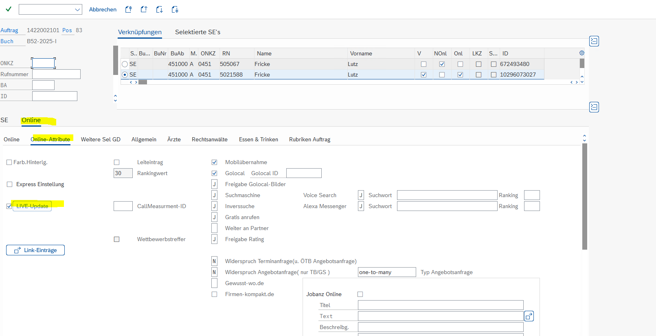Viewport: 656px width, 336px height.
Task: Open Allgemein tab
Action: click(144, 139)
